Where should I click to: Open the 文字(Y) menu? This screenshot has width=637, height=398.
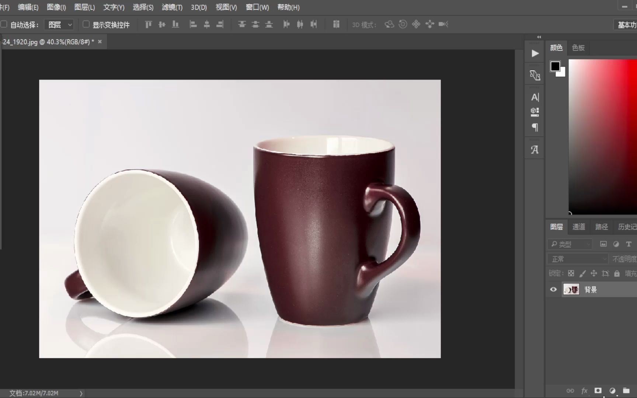[114, 7]
